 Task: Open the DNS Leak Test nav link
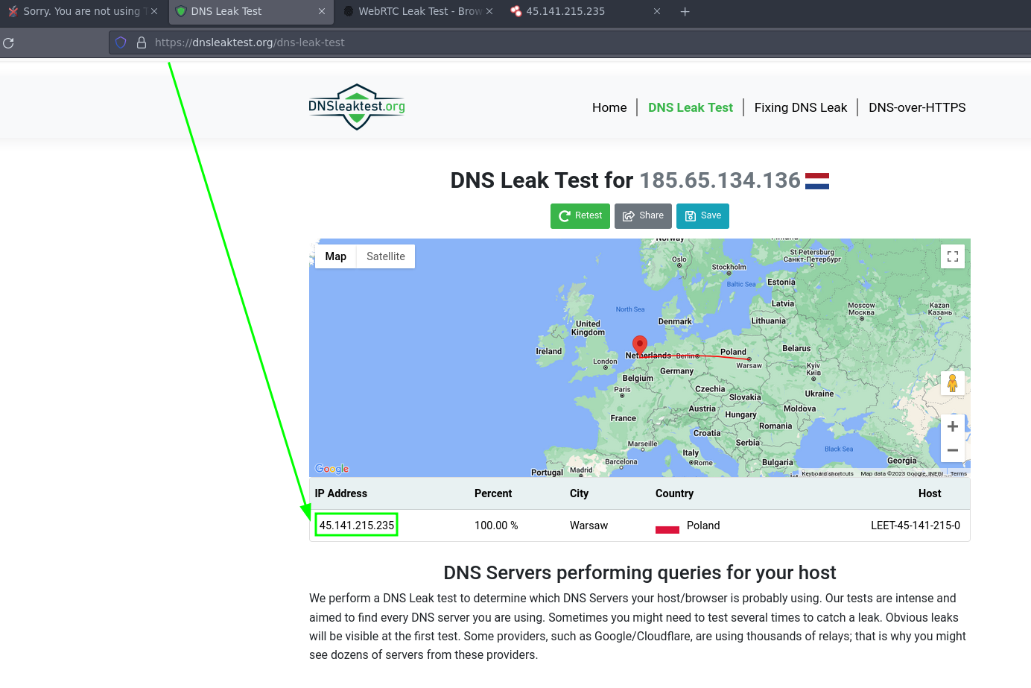691,107
